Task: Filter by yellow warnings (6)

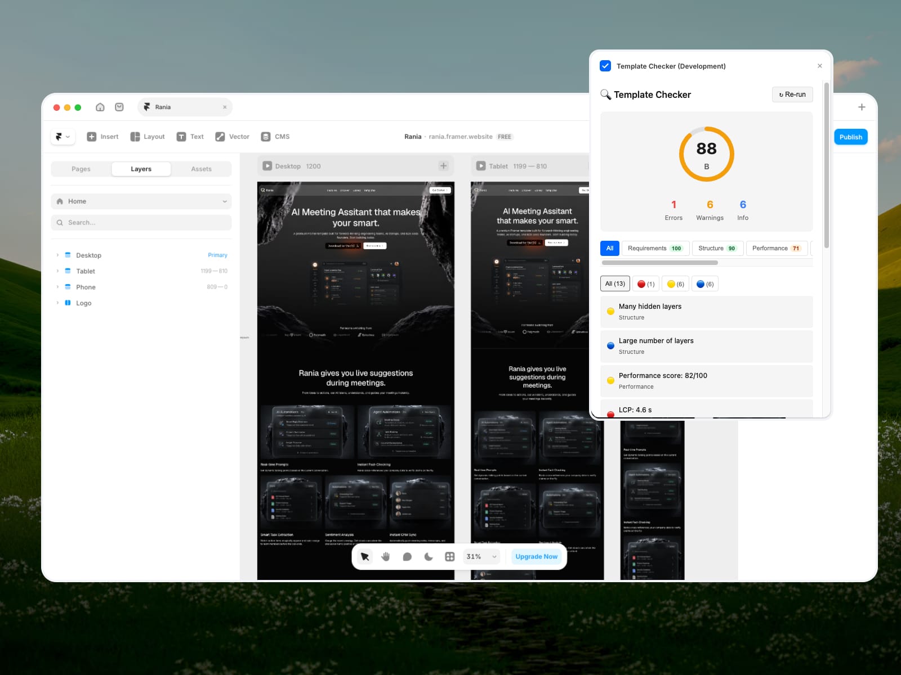Action: [676, 284]
